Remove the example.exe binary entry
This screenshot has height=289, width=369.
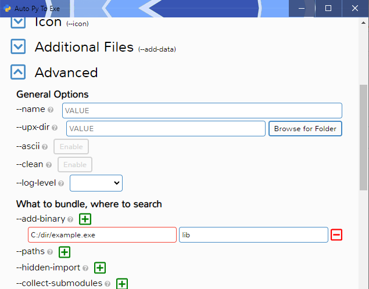(336, 234)
